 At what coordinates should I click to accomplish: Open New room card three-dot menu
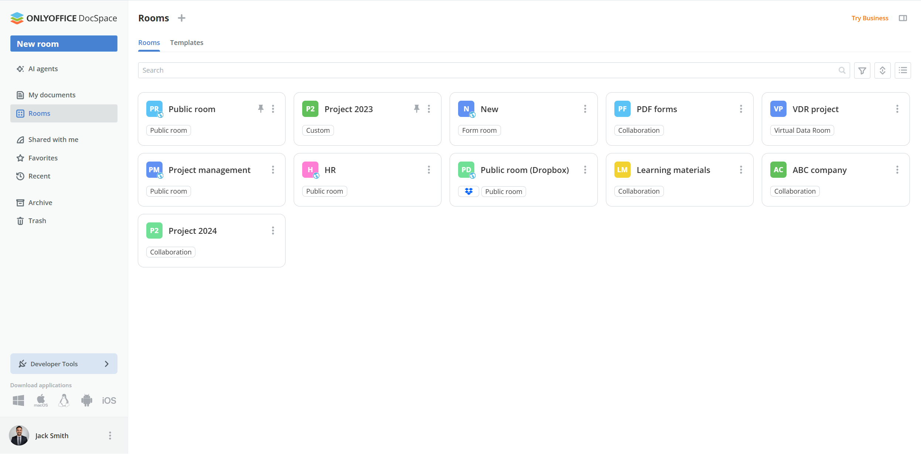[585, 109]
